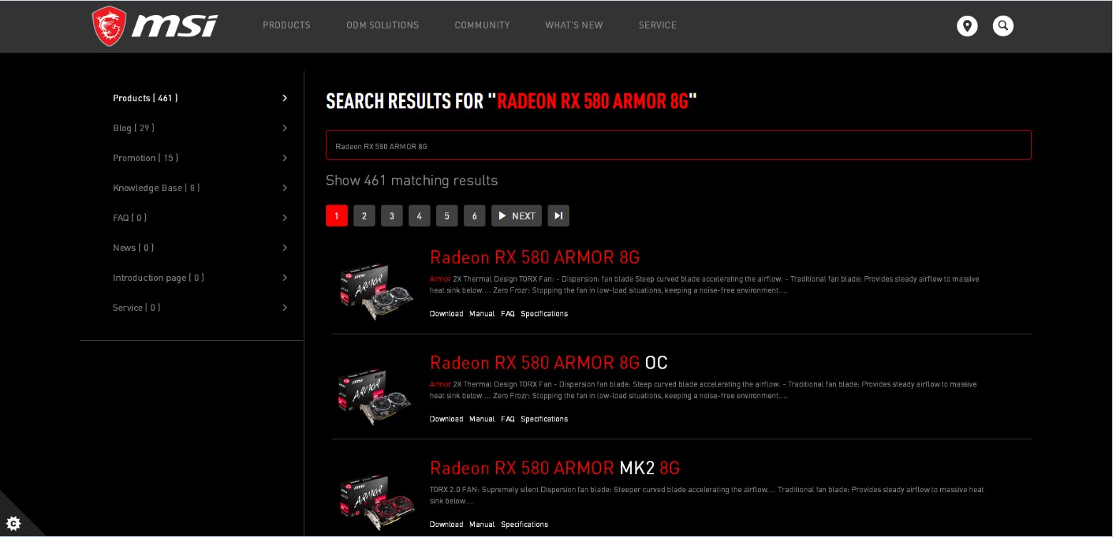Filter results by News (0)
1113x537 pixels.
pyautogui.click(x=133, y=247)
